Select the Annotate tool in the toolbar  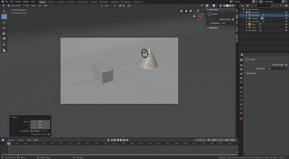point(4,45)
